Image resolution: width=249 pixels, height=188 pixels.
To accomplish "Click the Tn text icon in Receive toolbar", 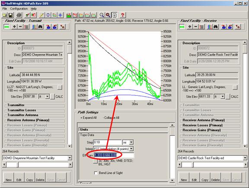I will click(x=238, y=27).
